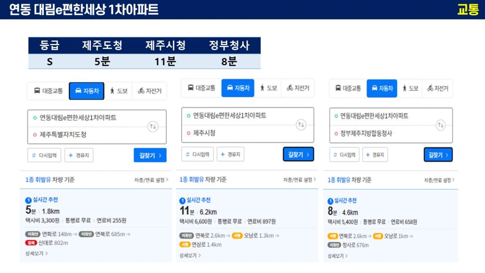Select 자동차 car mode in middle panel

coord(238,88)
